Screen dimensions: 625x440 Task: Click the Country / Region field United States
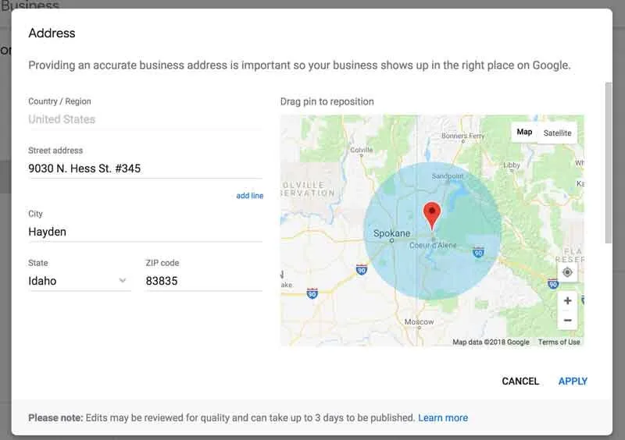pos(145,119)
